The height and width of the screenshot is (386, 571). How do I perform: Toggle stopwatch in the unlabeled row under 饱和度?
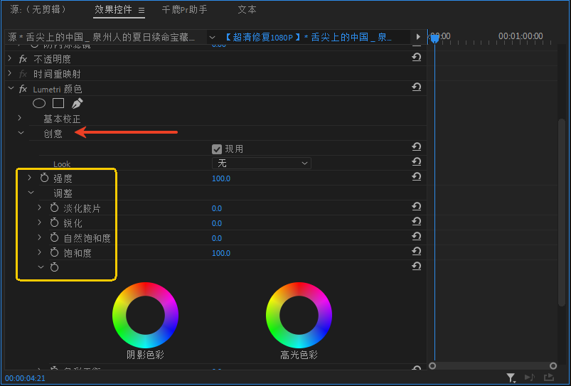[x=54, y=268]
